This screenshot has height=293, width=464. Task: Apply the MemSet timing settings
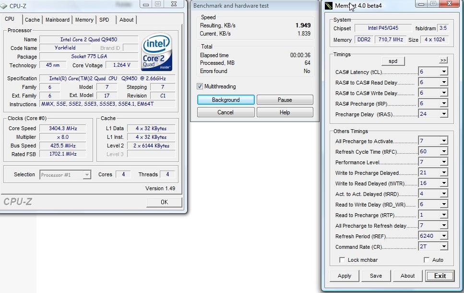pyautogui.click(x=345, y=276)
